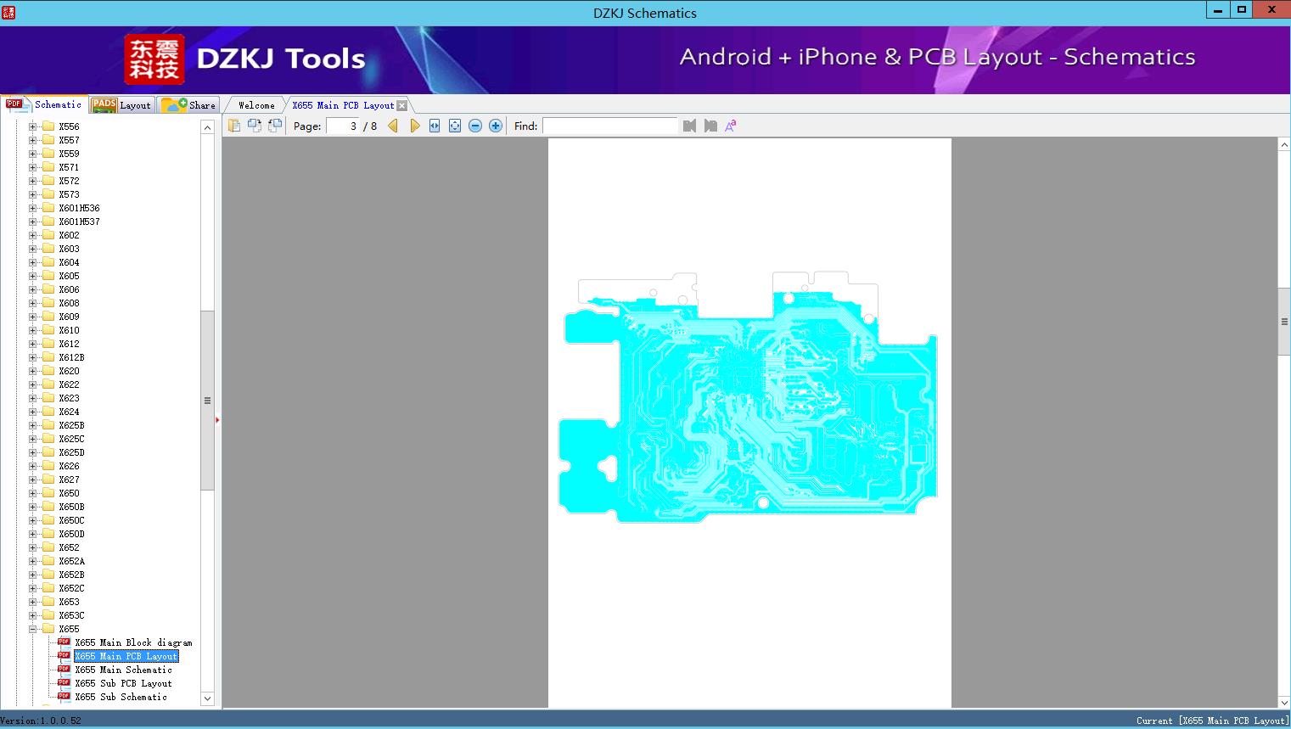Image resolution: width=1291 pixels, height=729 pixels.
Task: Open the X655 Main Schematic document
Action: point(124,670)
